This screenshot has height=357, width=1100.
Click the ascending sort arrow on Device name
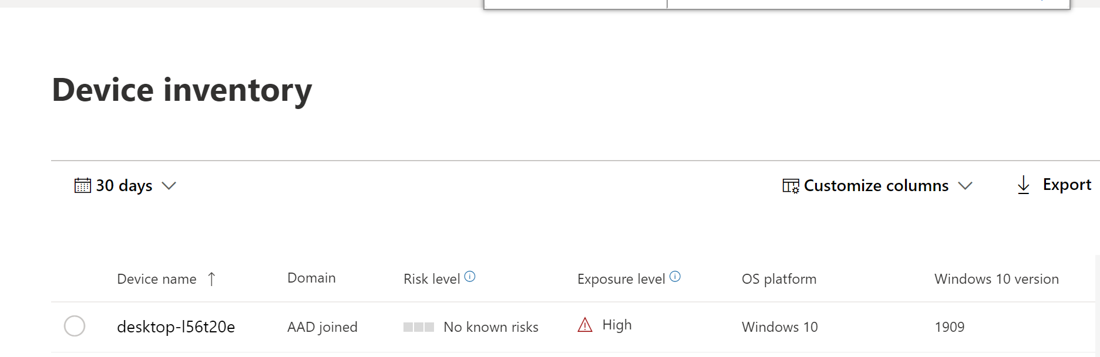coord(212,279)
